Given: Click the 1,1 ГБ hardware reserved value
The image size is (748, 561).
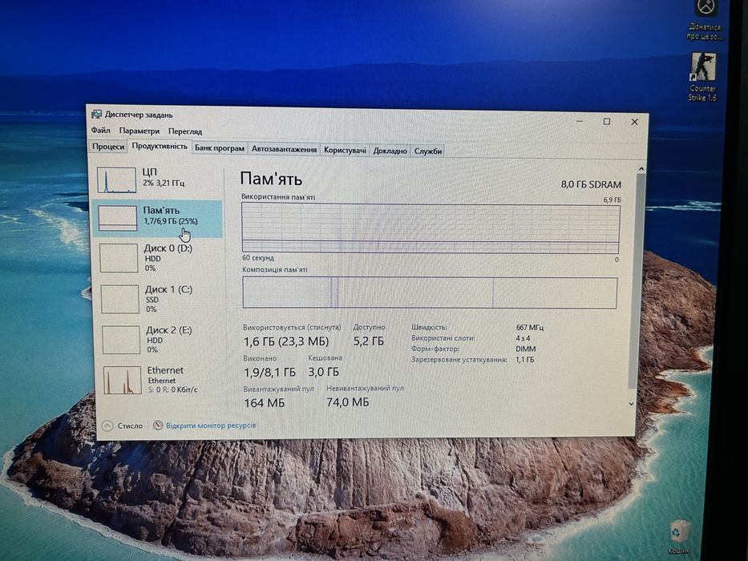Looking at the screenshot, I should [525, 359].
